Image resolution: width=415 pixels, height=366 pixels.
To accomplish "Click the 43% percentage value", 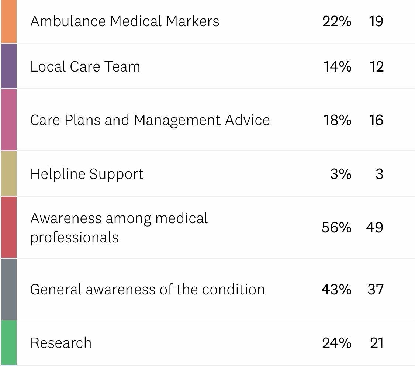I will point(336,289).
